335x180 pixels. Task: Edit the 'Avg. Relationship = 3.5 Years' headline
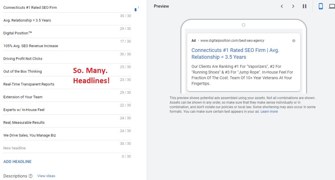point(67,20)
